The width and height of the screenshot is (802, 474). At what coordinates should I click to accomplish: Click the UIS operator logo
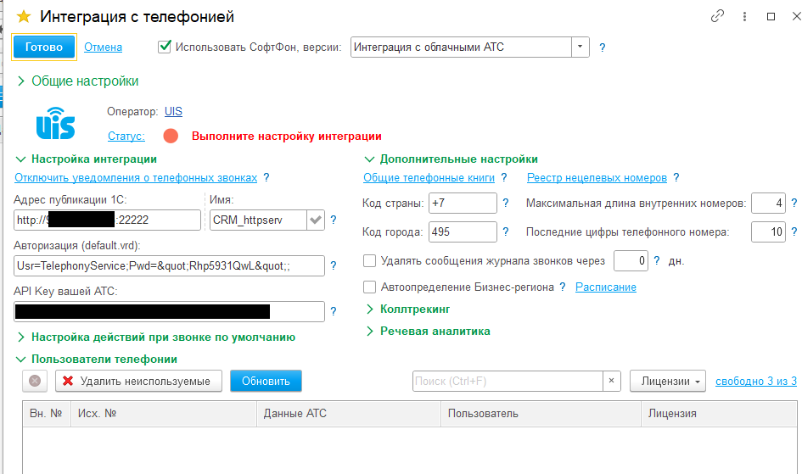[55, 123]
